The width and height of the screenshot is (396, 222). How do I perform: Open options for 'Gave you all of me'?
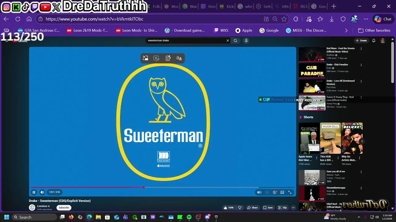click(361, 172)
